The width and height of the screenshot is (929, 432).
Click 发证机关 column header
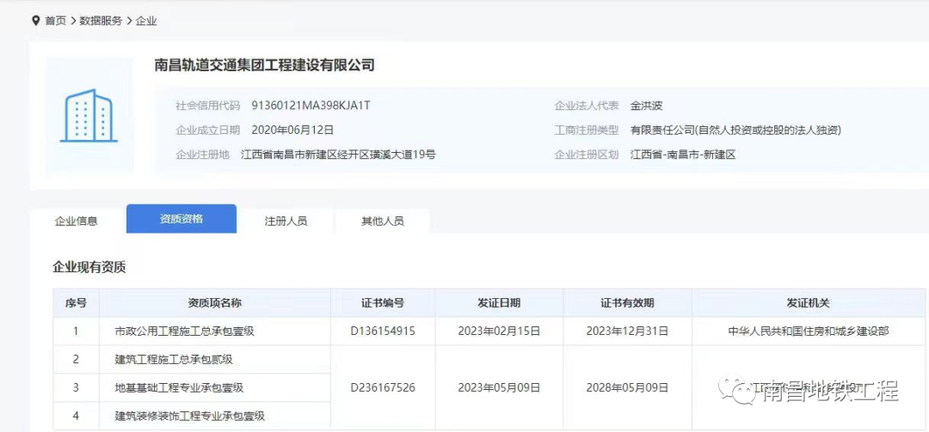808,303
